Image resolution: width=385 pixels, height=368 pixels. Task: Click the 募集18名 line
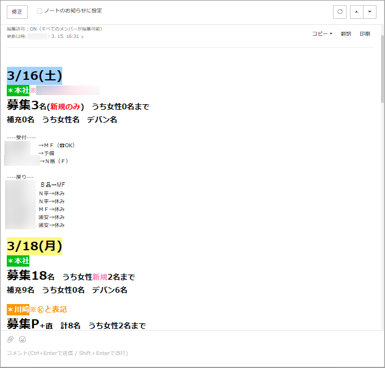[31, 276]
